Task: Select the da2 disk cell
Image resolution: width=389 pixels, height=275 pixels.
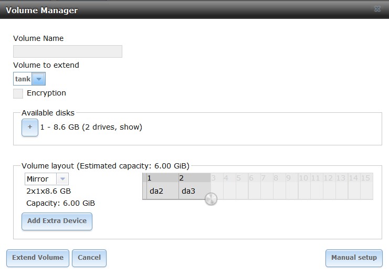Action: 157,191
